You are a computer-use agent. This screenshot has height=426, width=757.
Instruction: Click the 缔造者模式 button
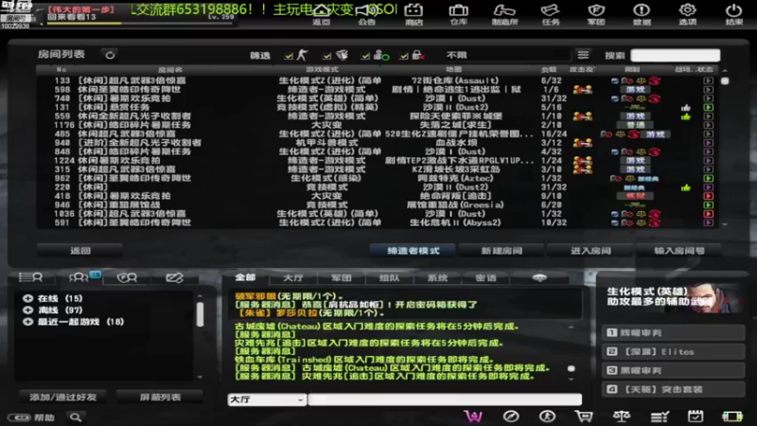coord(414,251)
